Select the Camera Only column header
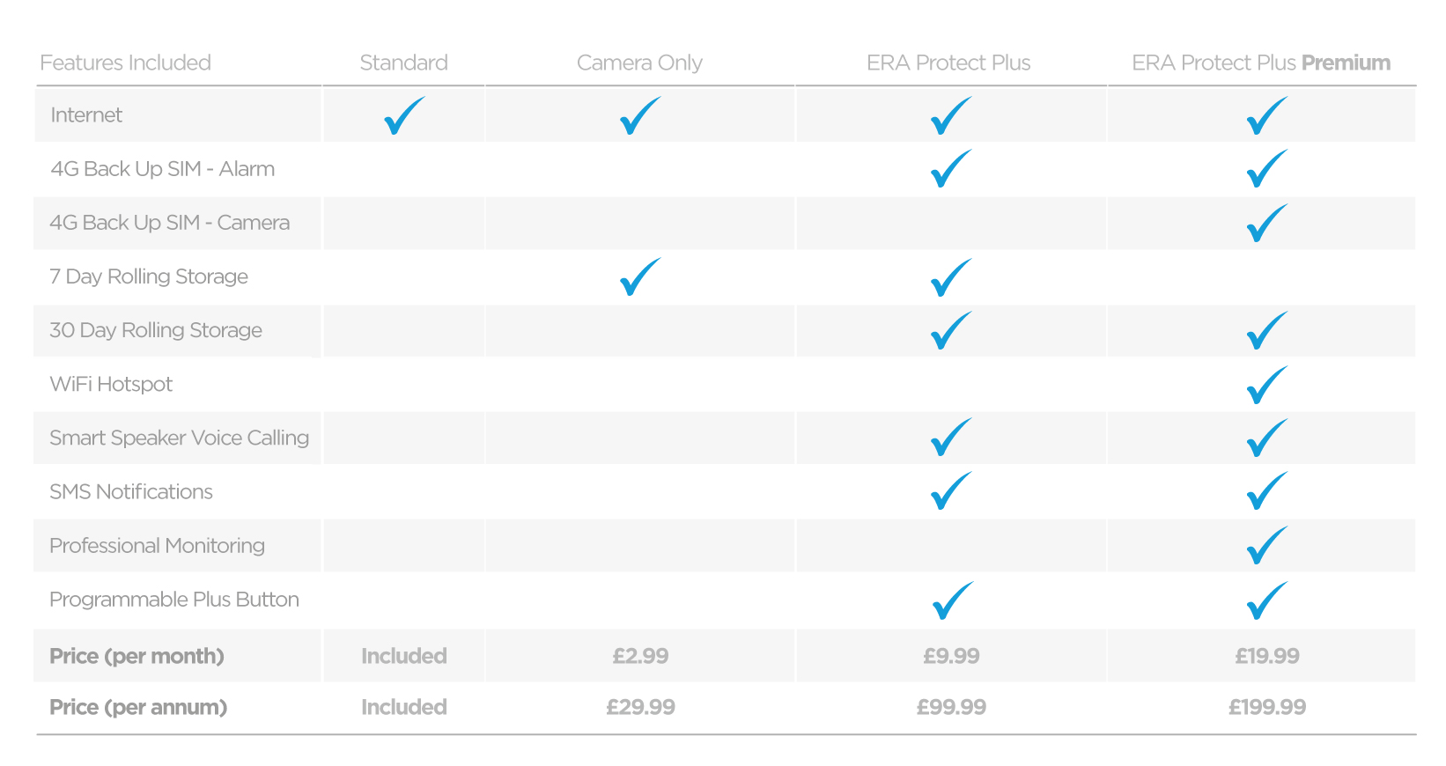Image resolution: width=1446 pixels, height=766 pixels. click(x=639, y=63)
